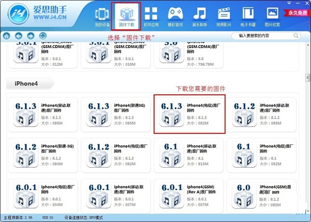The height and width of the screenshot is (222, 311).
Task: Navigate back with the left arrow icon
Action: coord(19,36)
